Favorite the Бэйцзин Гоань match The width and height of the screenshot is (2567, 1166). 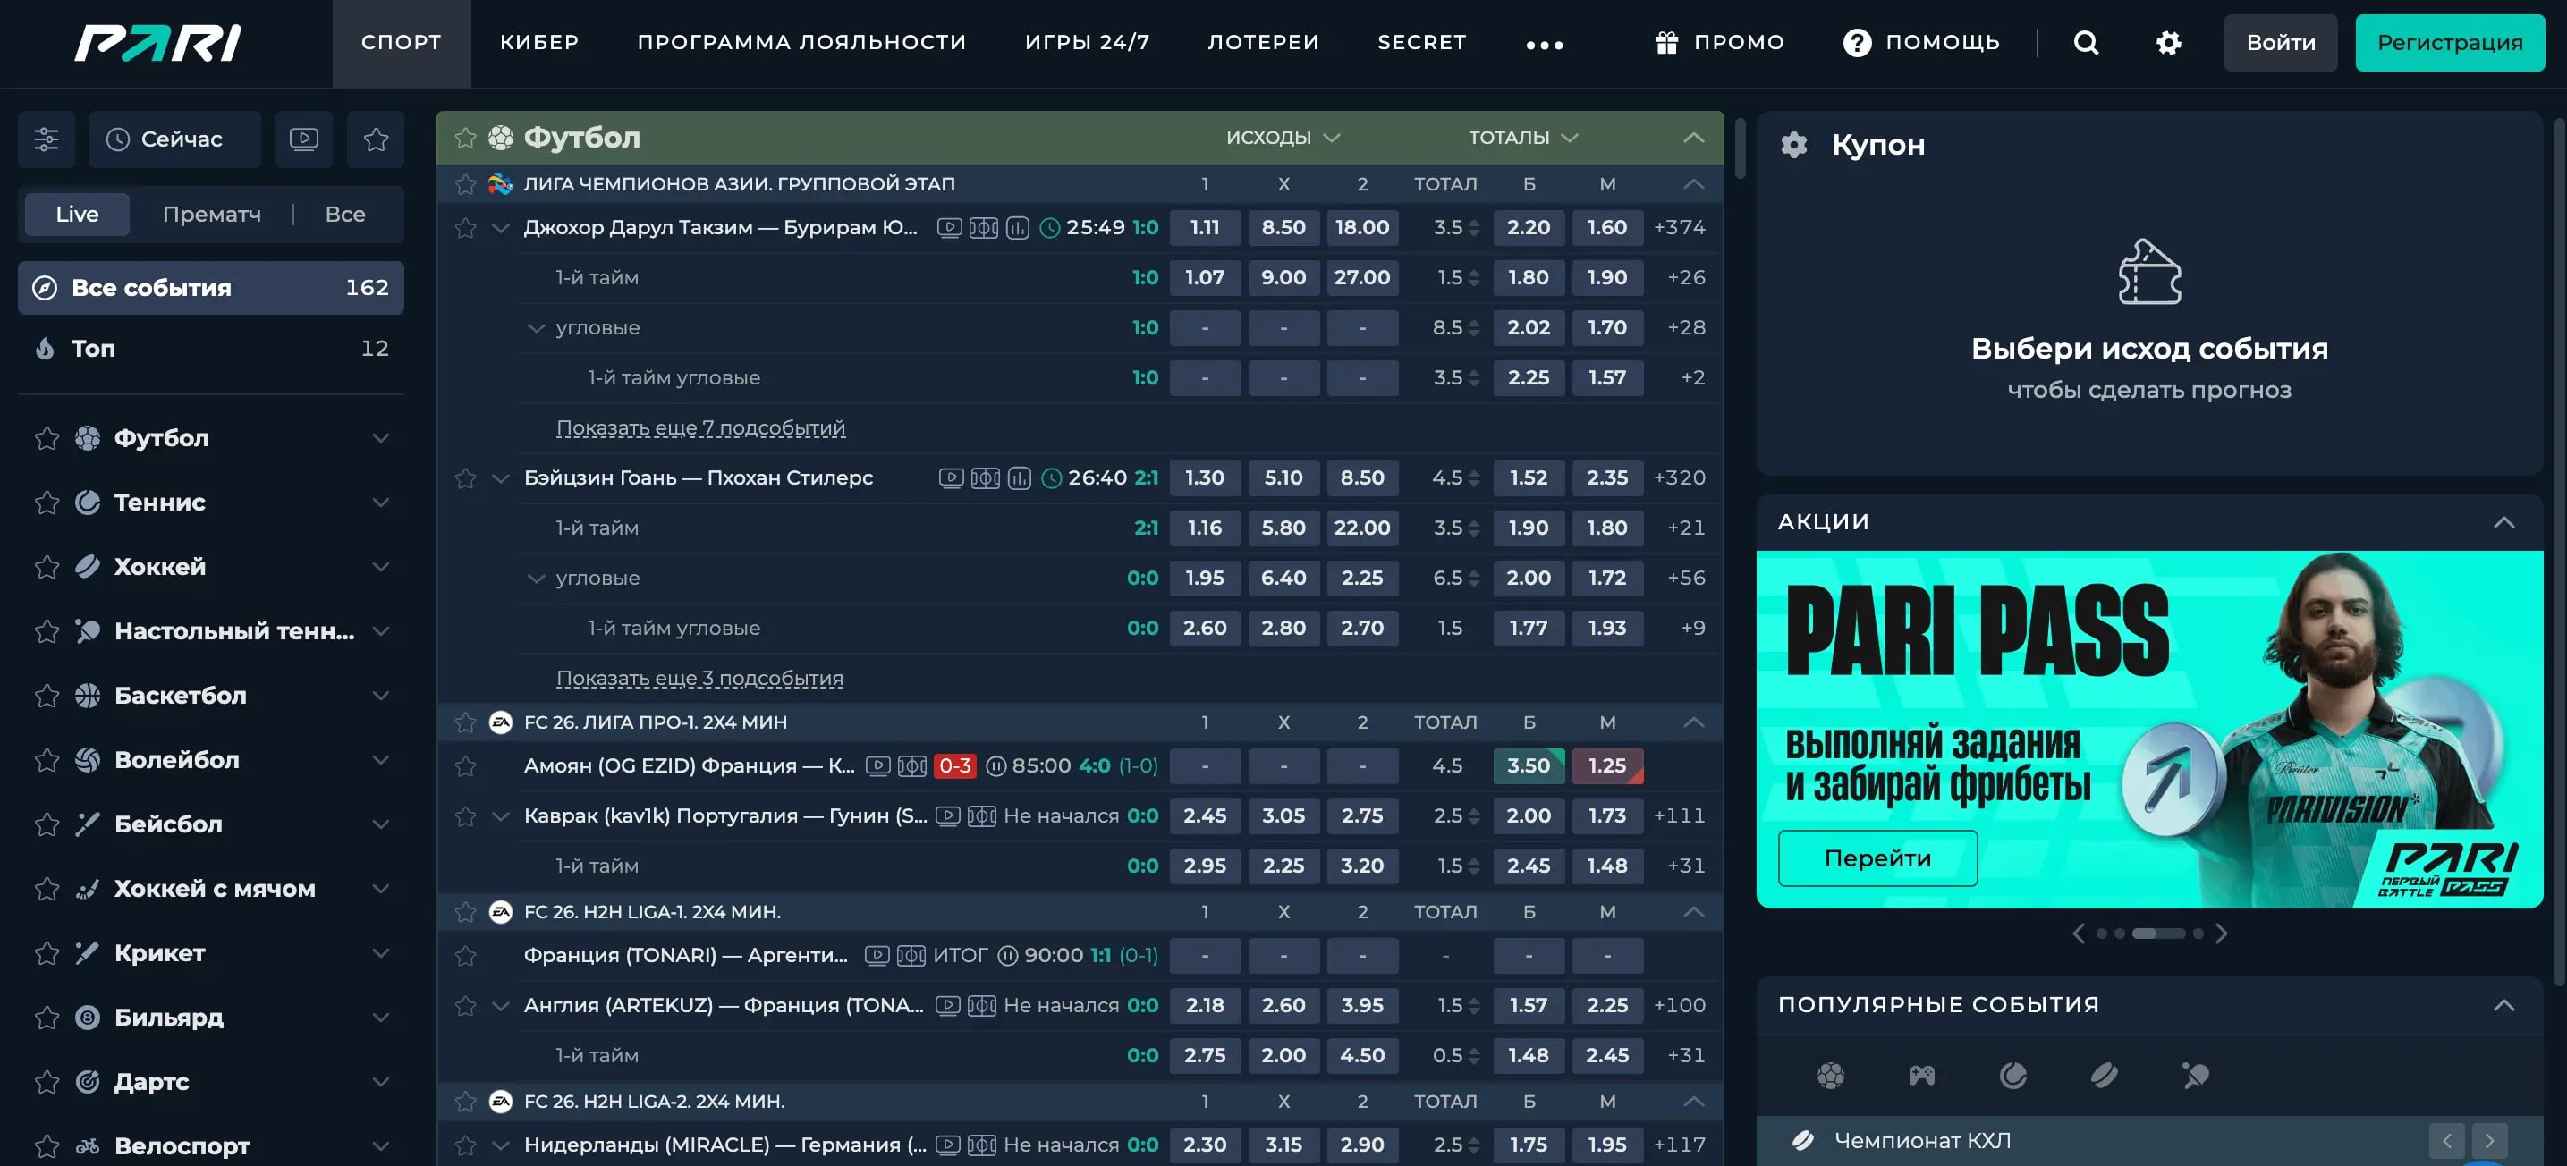click(465, 477)
